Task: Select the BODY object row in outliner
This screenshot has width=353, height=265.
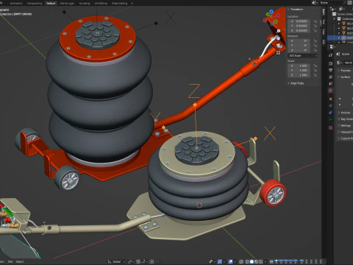Action: pyautogui.click(x=340, y=33)
